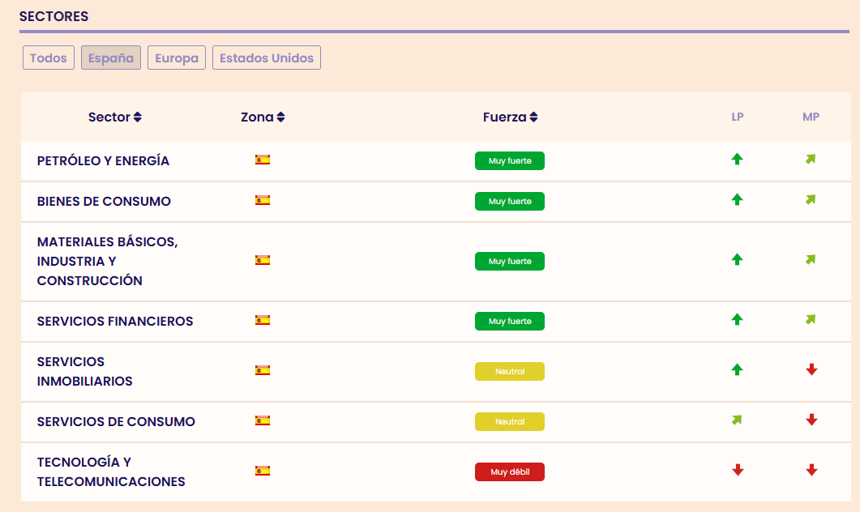Click LP up arrow for Materiales Básicos row

(x=737, y=259)
